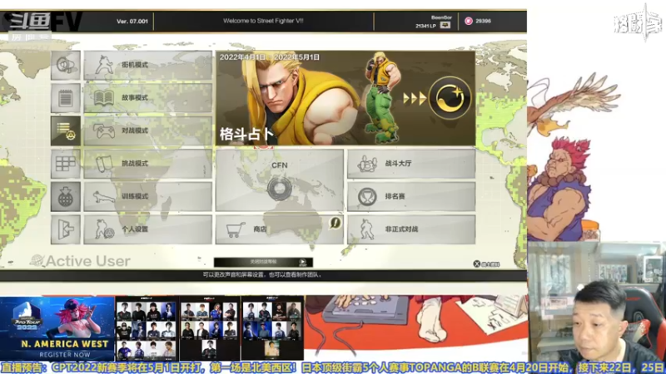Open the second team roster thumbnail
The image size is (666, 374).
(209, 328)
